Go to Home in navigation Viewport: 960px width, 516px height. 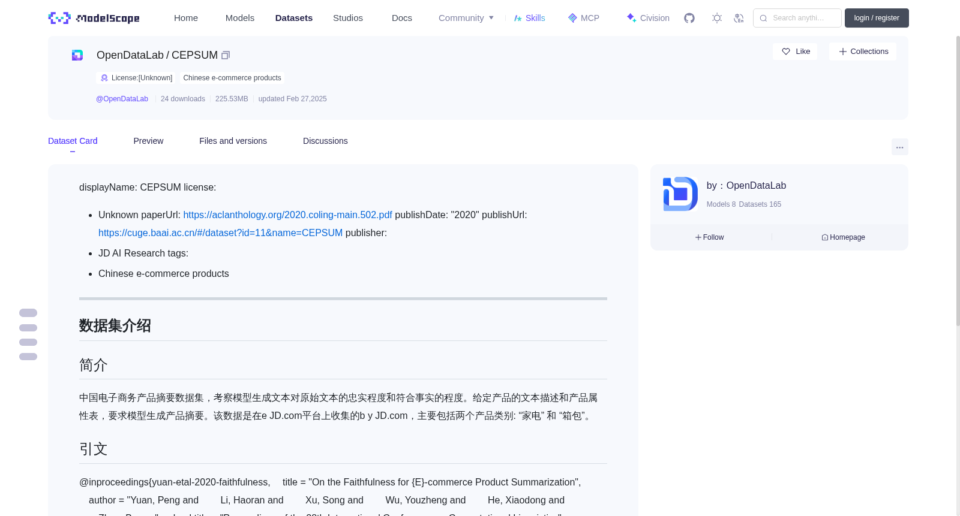tap(186, 18)
